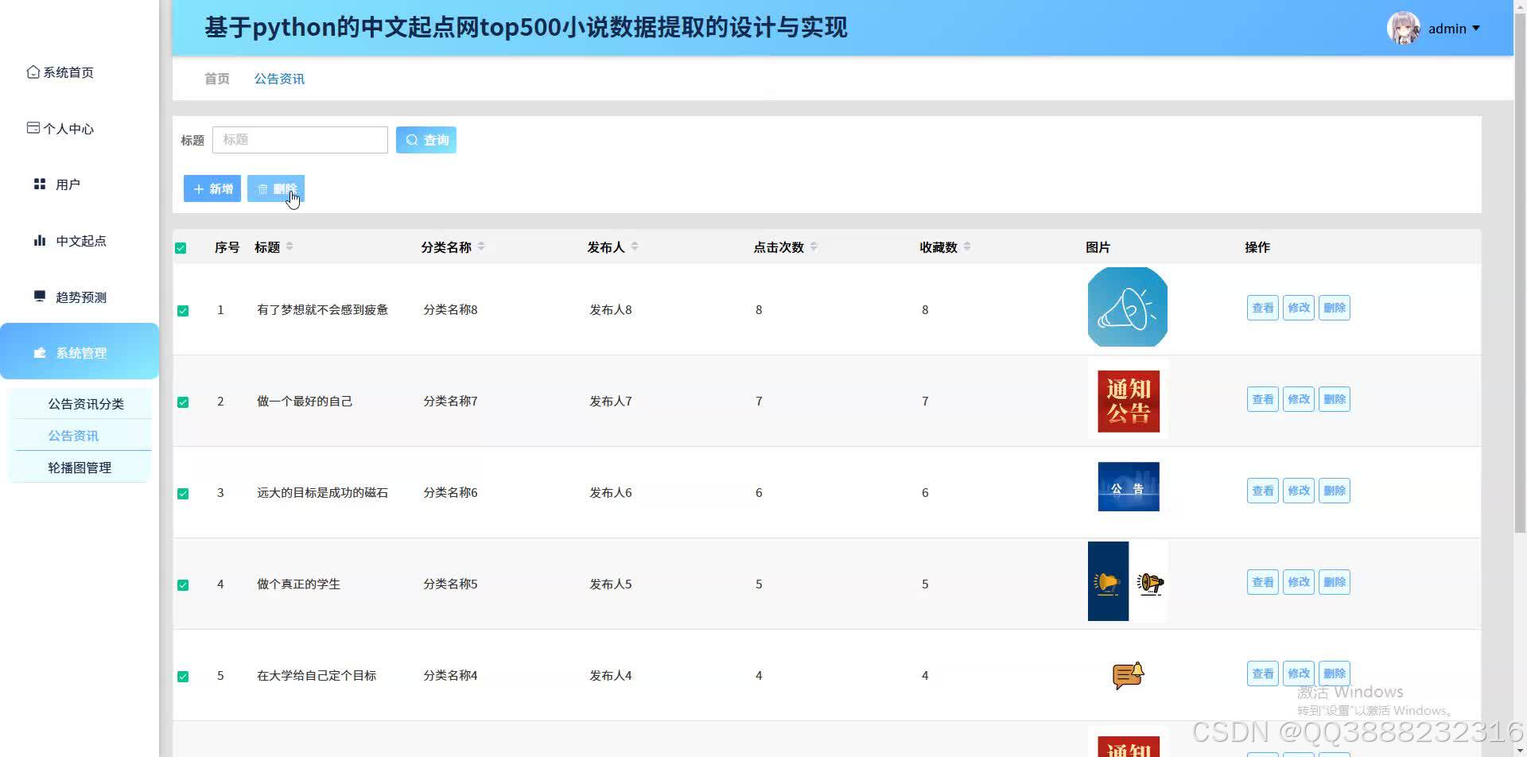Sort the table by 收藏数 column
This screenshot has height=757, width=1527.
967,247
